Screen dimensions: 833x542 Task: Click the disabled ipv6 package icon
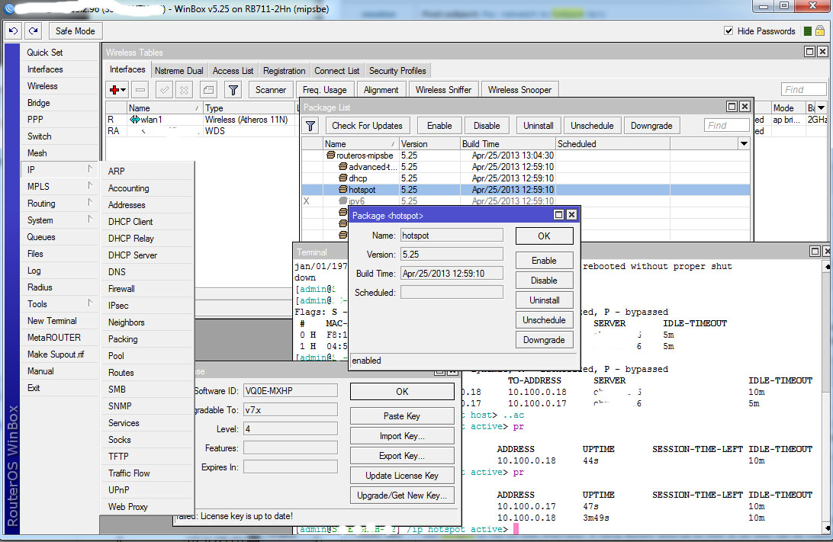(x=343, y=201)
